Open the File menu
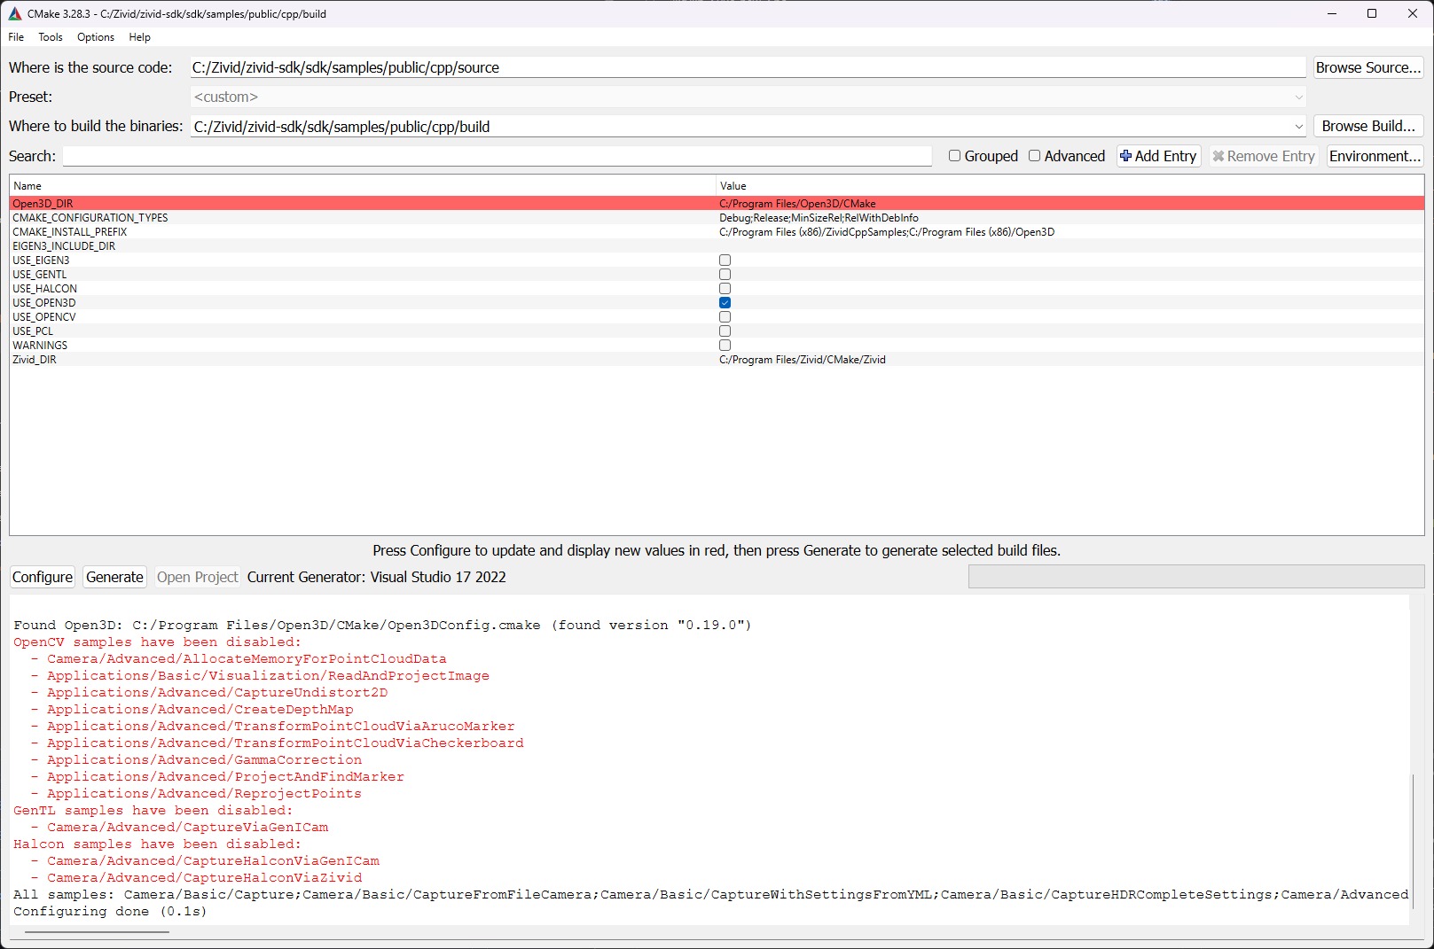This screenshot has height=949, width=1434. tap(16, 37)
